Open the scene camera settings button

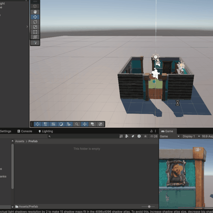coord(93,124)
